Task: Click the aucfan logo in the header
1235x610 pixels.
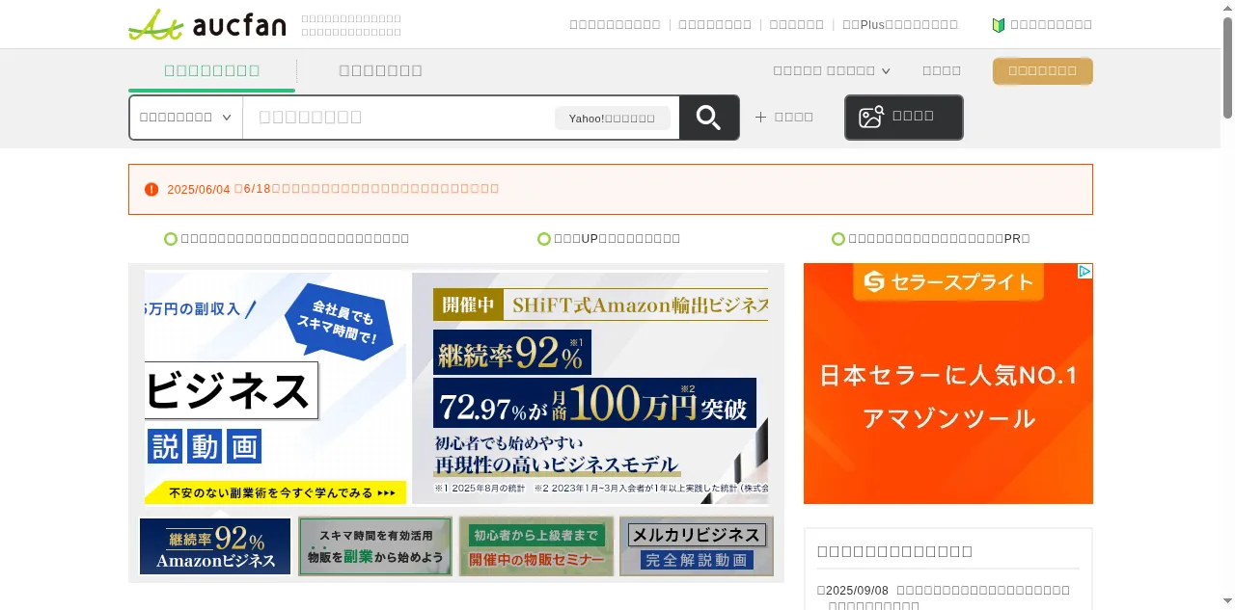Action: click(207, 24)
